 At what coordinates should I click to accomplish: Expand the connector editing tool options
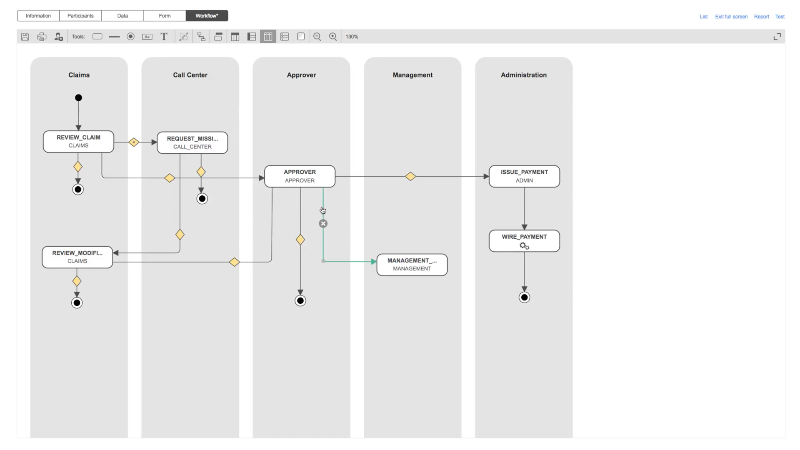(x=184, y=36)
